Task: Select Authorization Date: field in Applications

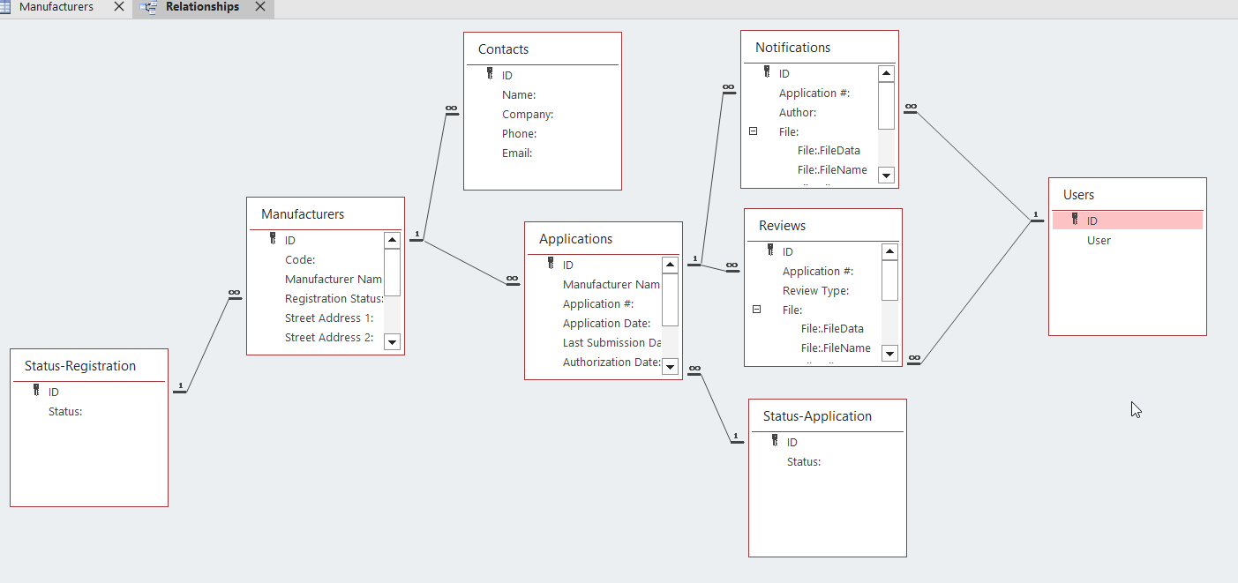Action: pos(612,363)
